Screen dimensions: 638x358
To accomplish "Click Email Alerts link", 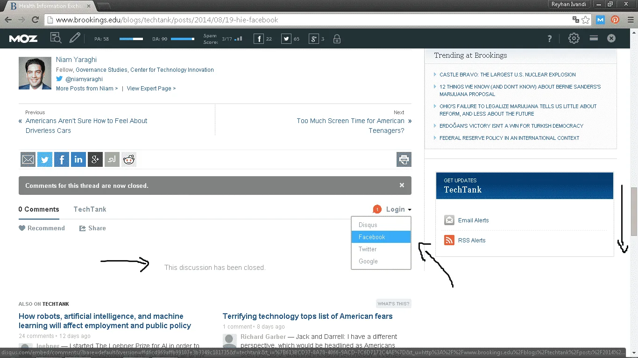I will click(x=473, y=220).
